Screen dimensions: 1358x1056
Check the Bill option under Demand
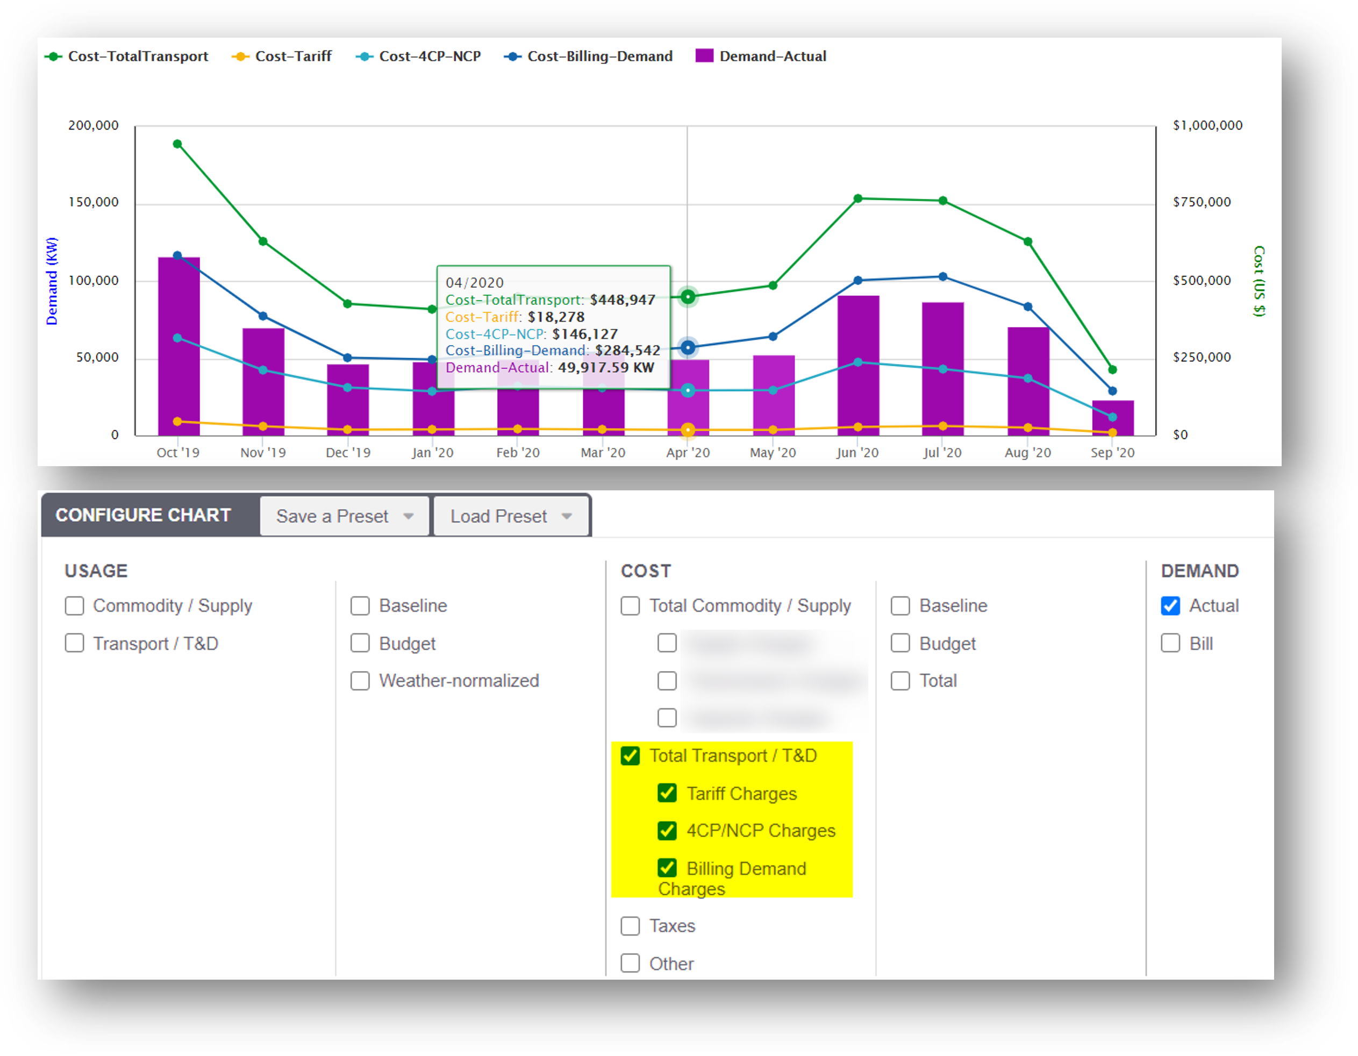[x=1170, y=643]
